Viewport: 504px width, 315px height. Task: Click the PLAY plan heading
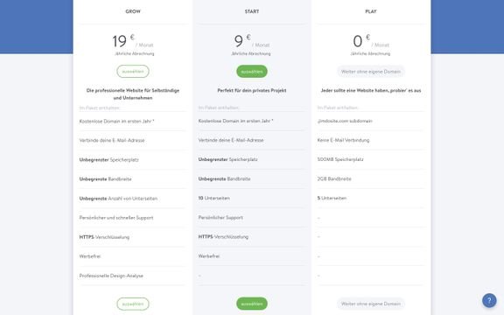click(x=371, y=11)
